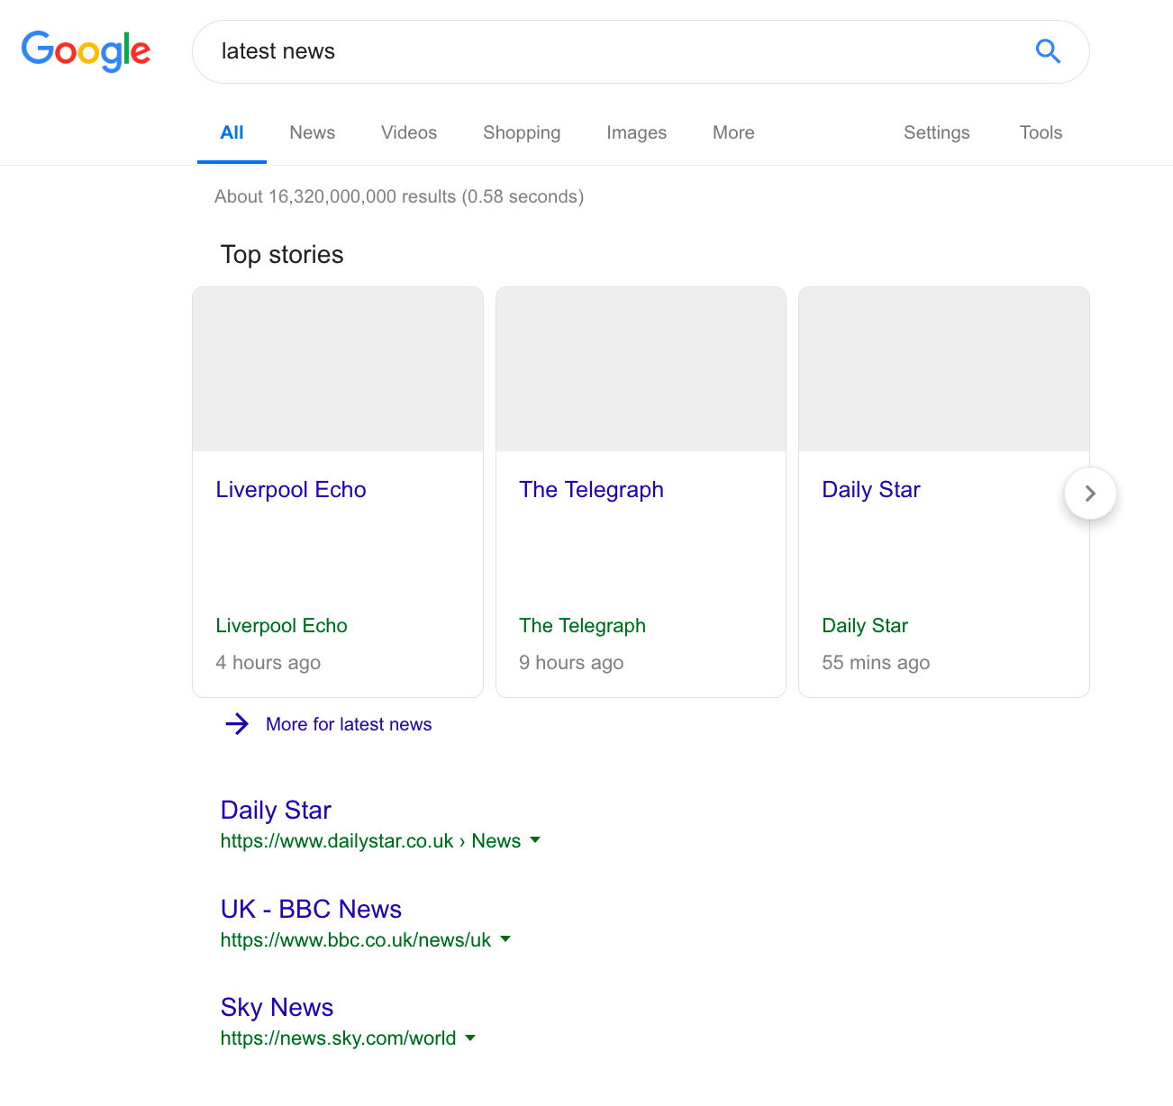Screen dimensions: 1173x1106
Task: Open the Settings menu
Action: [x=937, y=132]
